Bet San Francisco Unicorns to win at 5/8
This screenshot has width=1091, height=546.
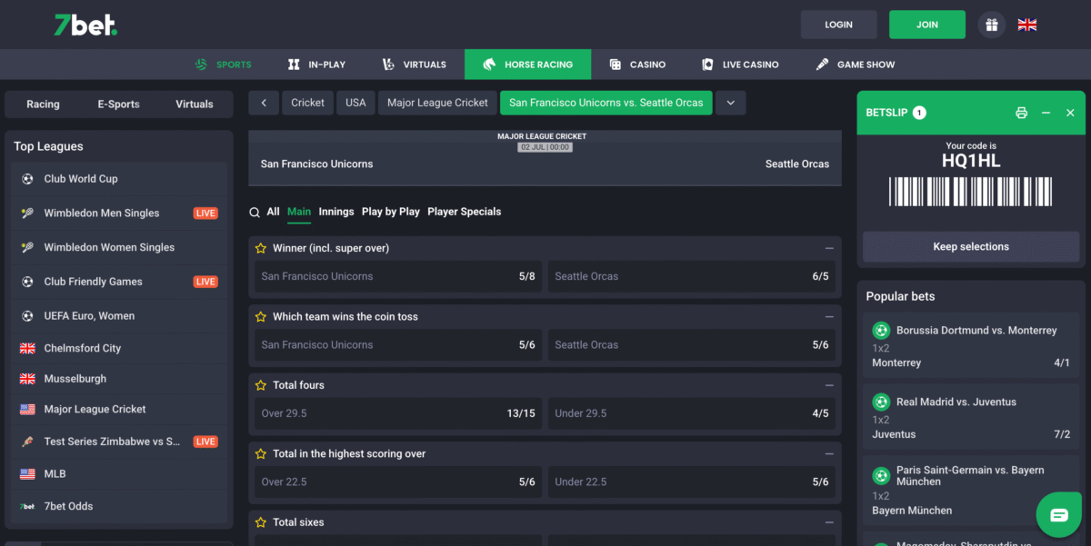pos(398,276)
